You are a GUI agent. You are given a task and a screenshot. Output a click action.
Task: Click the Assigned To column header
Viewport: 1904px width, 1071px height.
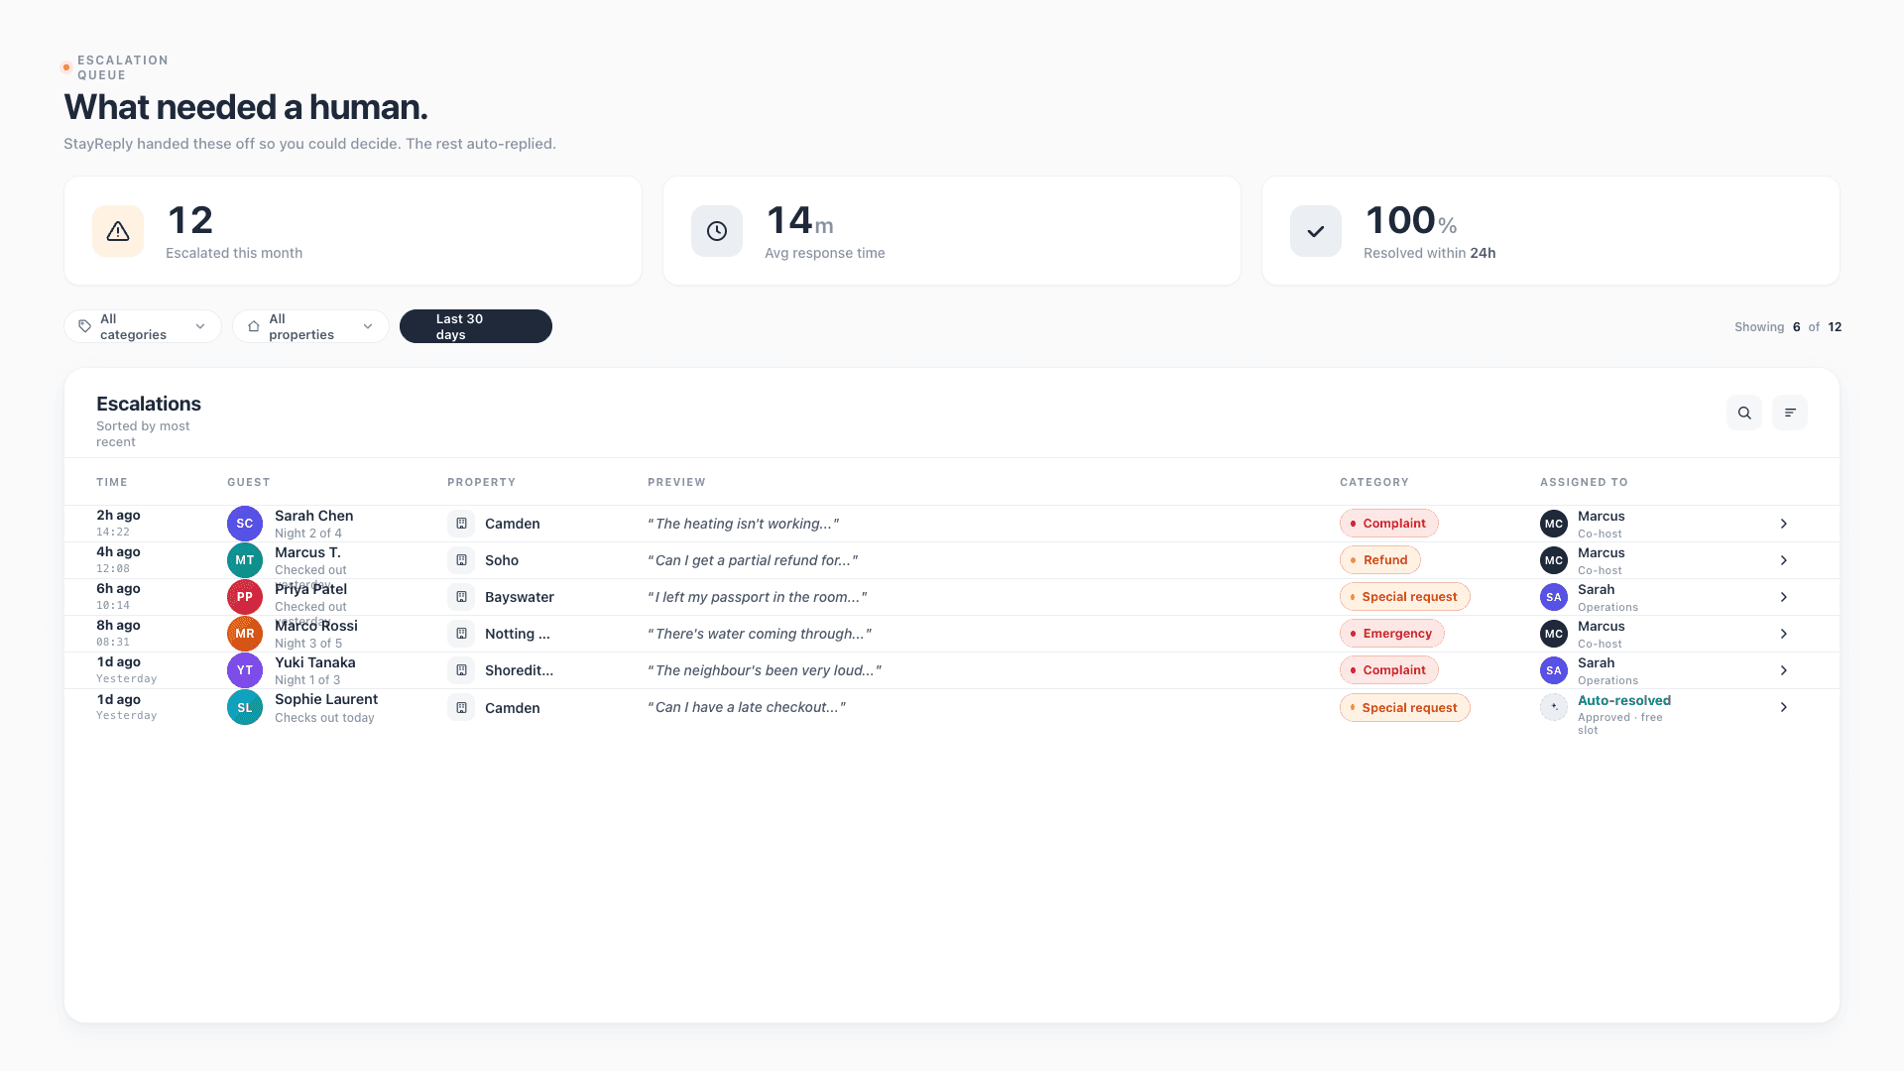pyautogui.click(x=1584, y=482)
